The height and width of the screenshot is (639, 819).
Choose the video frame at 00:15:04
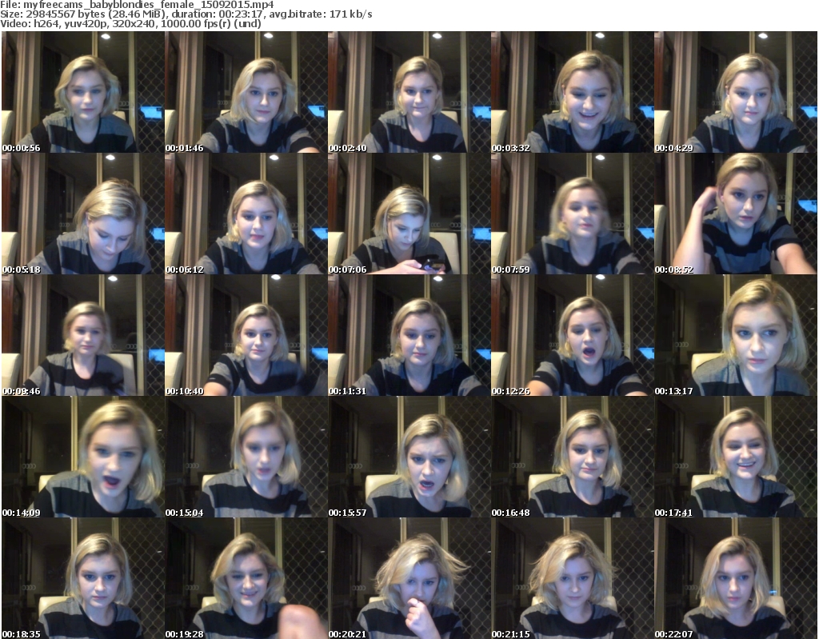pyautogui.click(x=246, y=457)
